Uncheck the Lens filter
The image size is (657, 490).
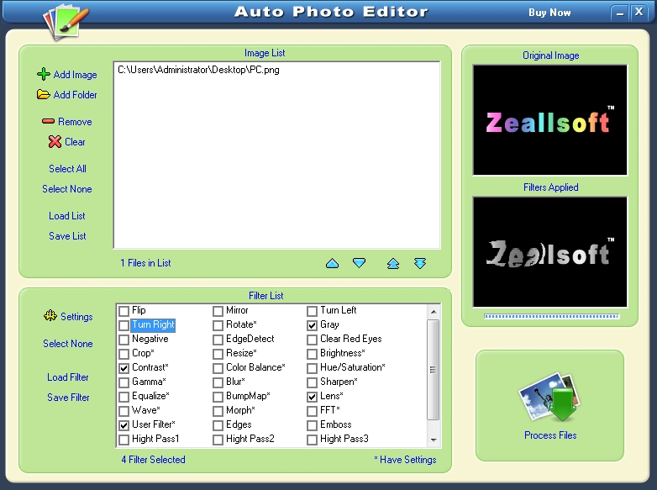312,397
